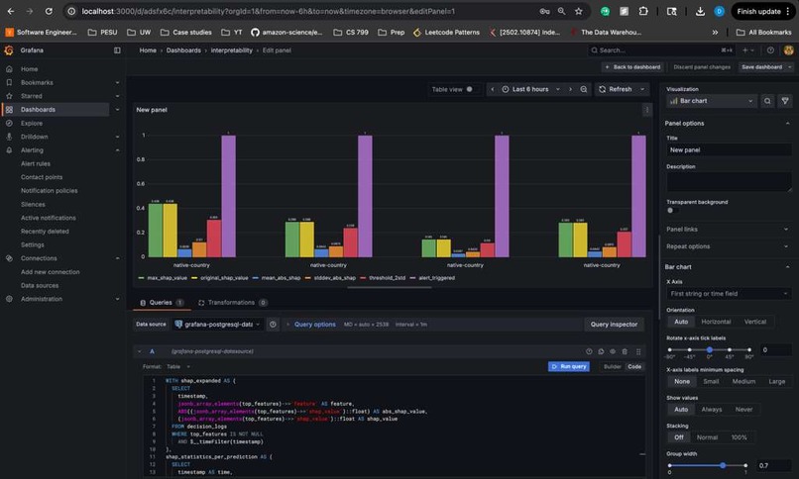
Task: Hide query A with eye icon
Action: coord(613,351)
